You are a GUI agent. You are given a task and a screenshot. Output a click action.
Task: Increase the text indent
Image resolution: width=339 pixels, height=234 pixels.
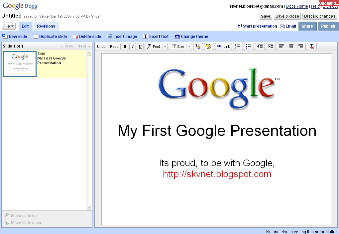[271, 47]
